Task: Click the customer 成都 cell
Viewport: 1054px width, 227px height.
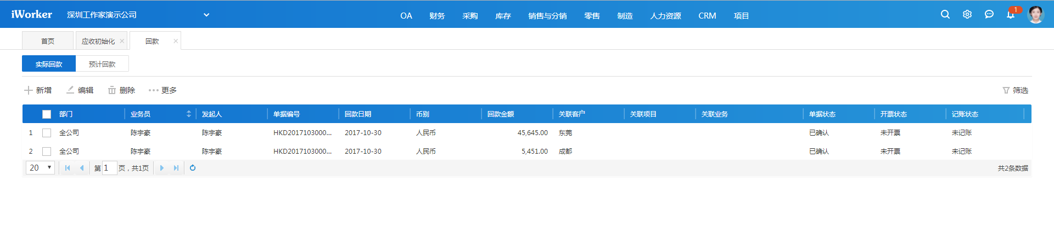Action: 565,152
